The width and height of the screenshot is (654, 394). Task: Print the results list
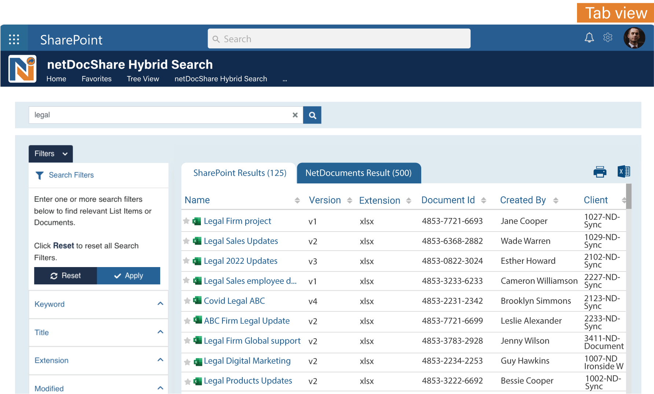600,172
